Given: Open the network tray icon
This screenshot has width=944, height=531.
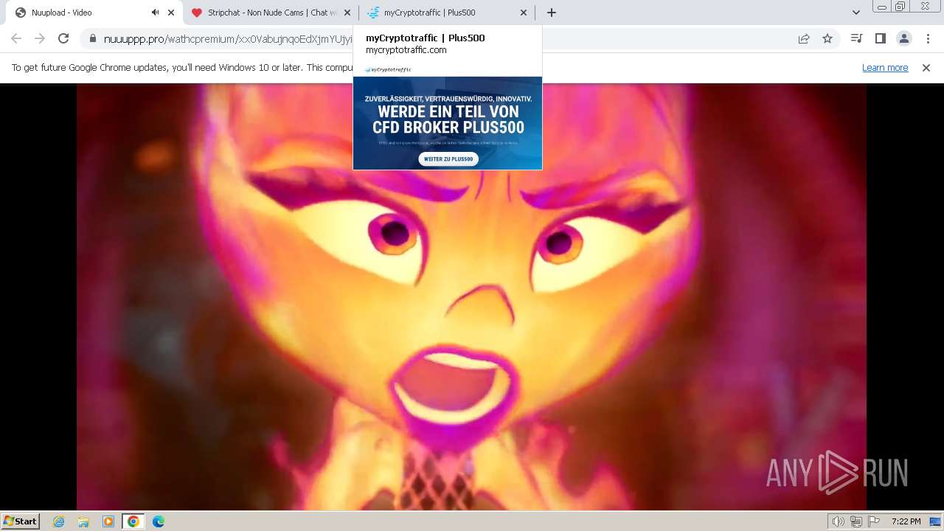Looking at the screenshot, I should coord(856,521).
